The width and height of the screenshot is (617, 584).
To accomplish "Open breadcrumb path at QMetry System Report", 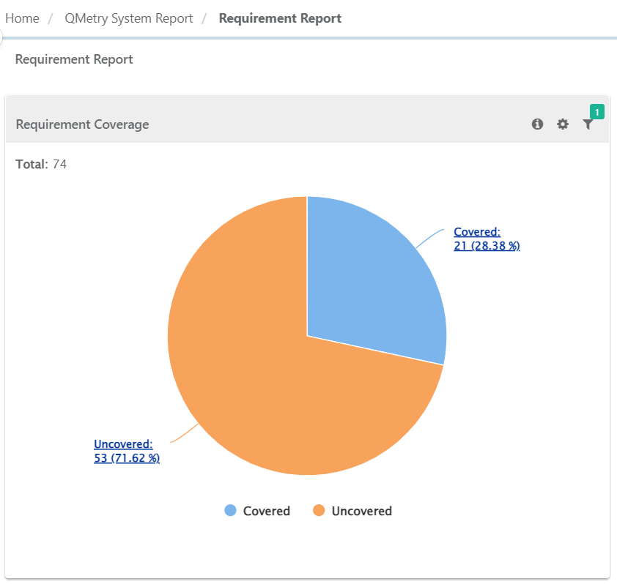I will (x=128, y=18).
